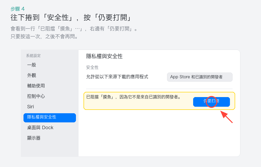The width and height of the screenshot is (261, 167).
Task: Click the 仍要打開 button
Action: click(x=211, y=102)
